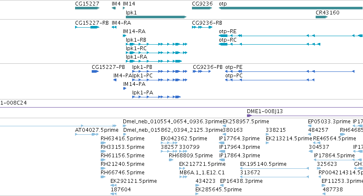Select the EK213214.5prime EST label
The height and width of the screenshot is (196, 363).
[289, 139]
